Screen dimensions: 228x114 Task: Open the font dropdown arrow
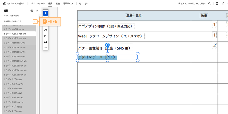point(35,22)
